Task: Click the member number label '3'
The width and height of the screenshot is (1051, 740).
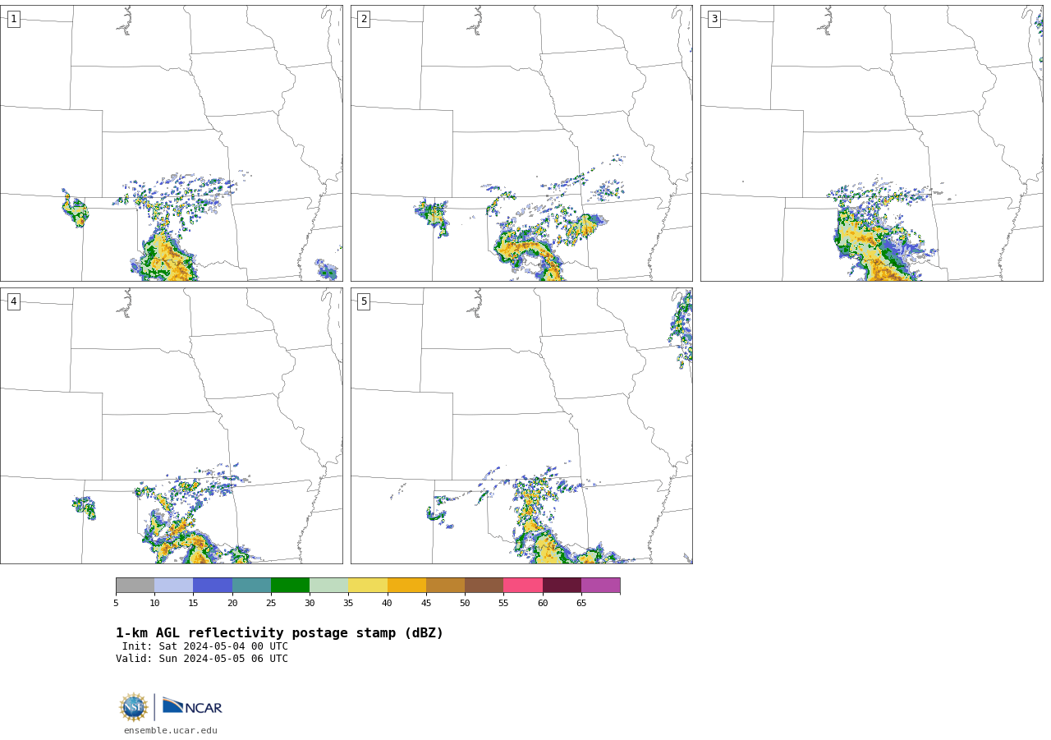Action: pos(714,19)
